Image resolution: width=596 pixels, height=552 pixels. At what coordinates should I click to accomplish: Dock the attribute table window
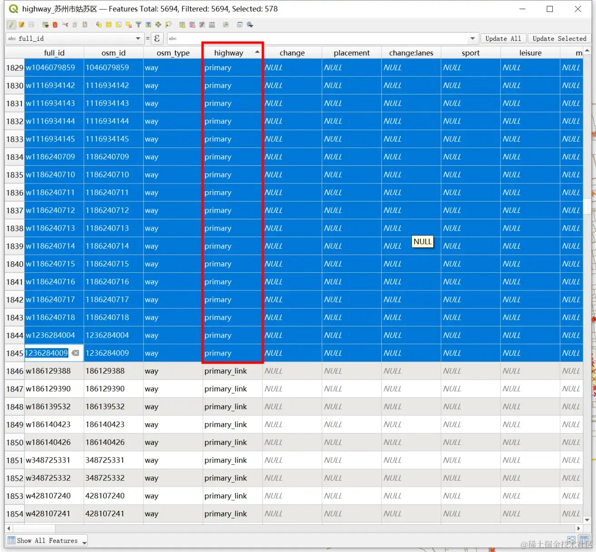click(240, 25)
